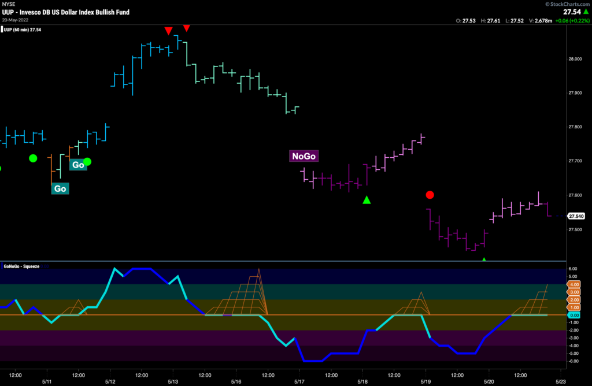592x386 pixels.
Task: Click the orange 3.00 squeeze level tag
Action: tap(574, 292)
